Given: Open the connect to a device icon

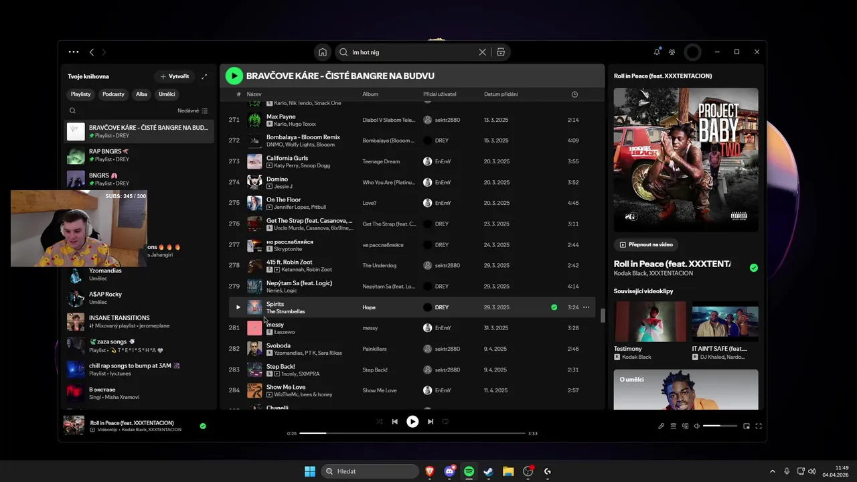Looking at the screenshot, I should point(685,426).
